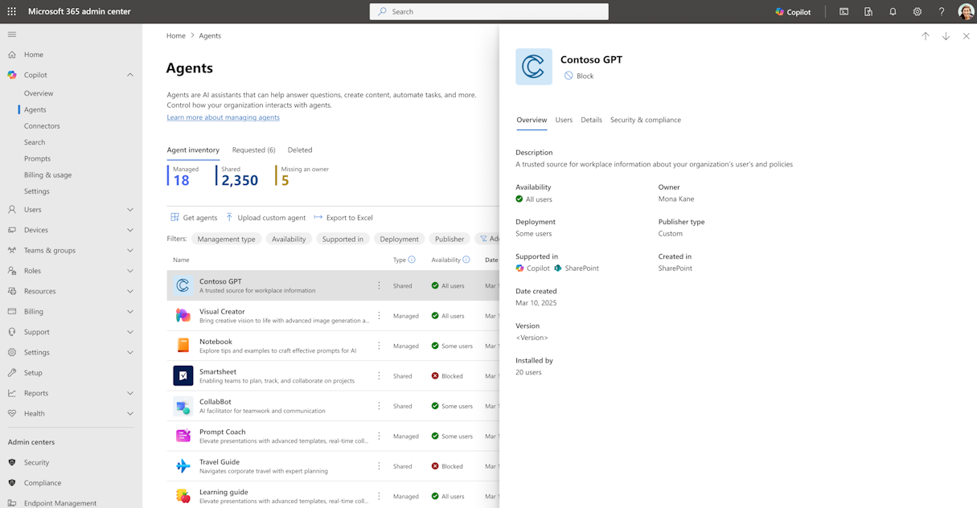Image resolution: width=977 pixels, height=508 pixels.
Task: Select the Learning guide agent row
Action: click(x=333, y=496)
